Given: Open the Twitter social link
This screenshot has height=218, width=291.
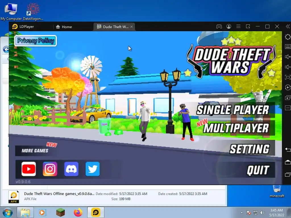Looking at the screenshot, I should coord(93,169).
